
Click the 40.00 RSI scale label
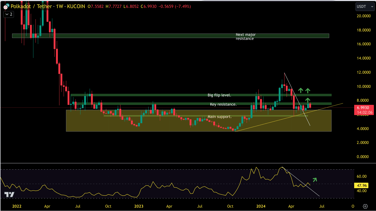point(362,191)
